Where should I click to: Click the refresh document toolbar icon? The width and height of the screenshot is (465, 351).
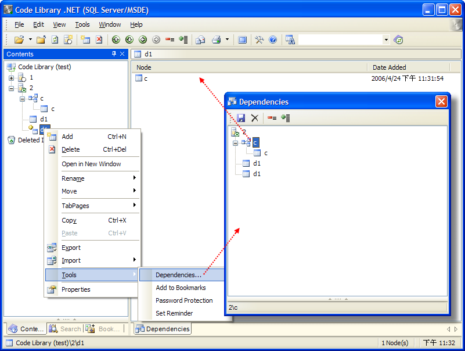point(55,40)
